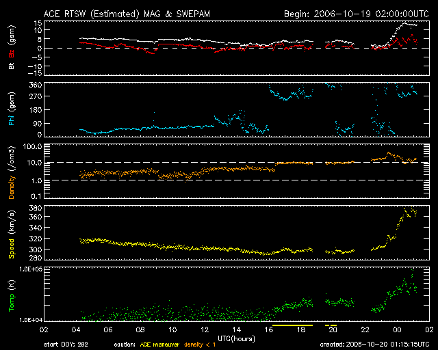Screen dimensions: 438x350
Task: Click the "270" tick in the Phi panel
Action: coord(36,96)
